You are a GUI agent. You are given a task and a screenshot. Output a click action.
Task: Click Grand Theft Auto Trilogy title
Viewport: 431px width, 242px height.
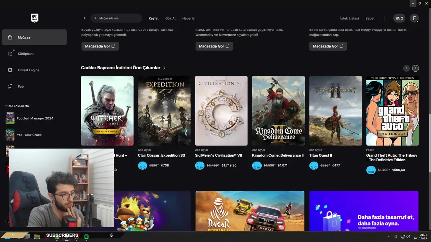392,157
